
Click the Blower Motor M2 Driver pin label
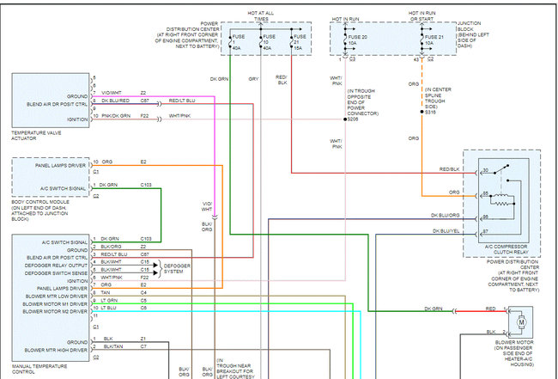[x=55, y=312]
